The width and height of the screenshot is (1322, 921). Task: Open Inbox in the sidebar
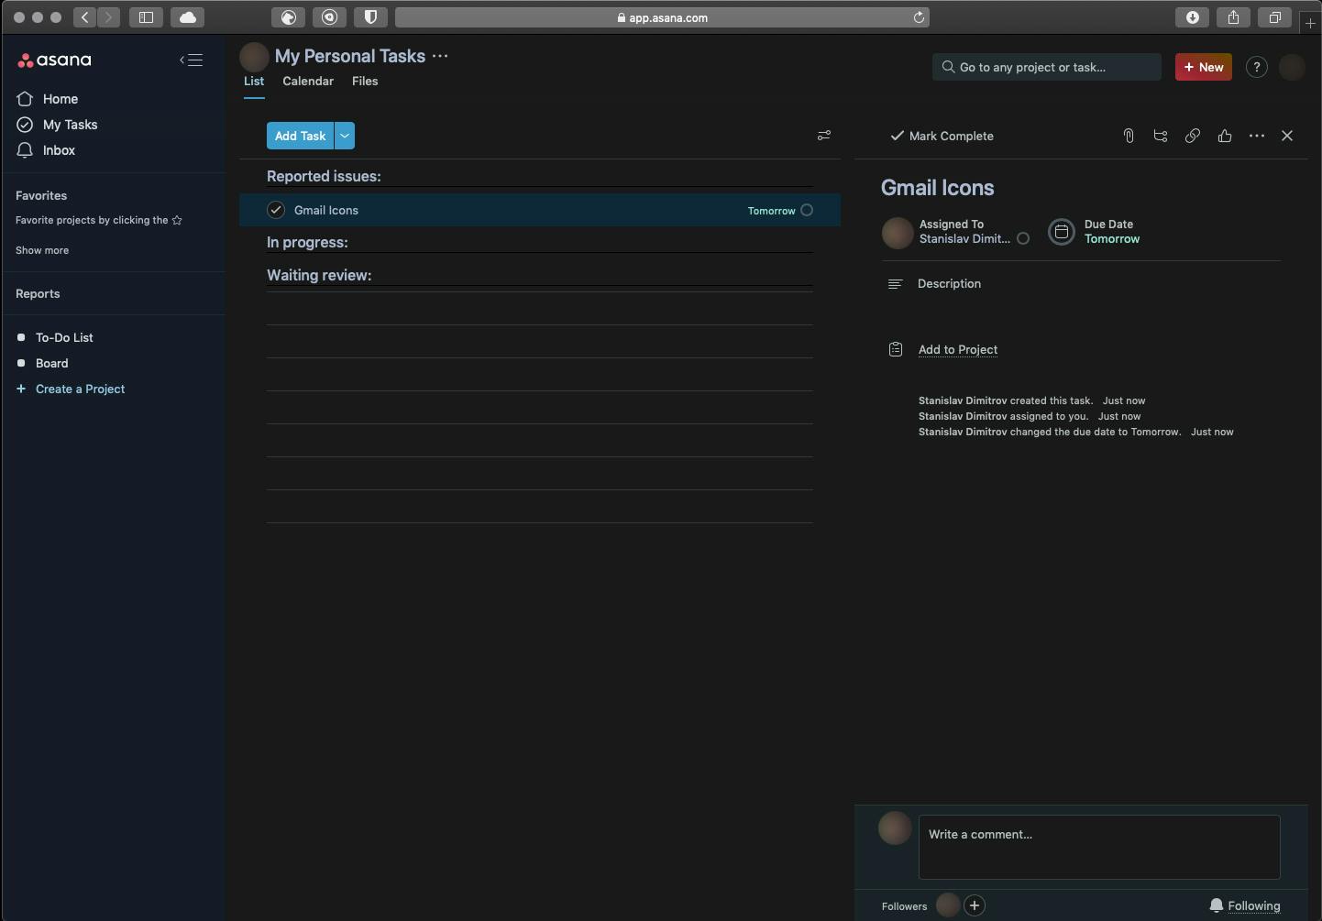coord(59,150)
